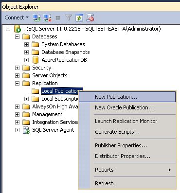Select Local Subscriptions in the tree
Screen dimensions: 180x193
click(60, 99)
